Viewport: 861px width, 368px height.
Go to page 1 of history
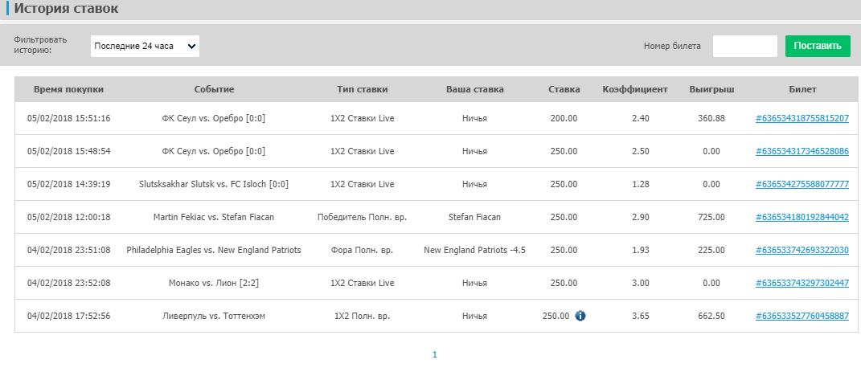tap(434, 354)
